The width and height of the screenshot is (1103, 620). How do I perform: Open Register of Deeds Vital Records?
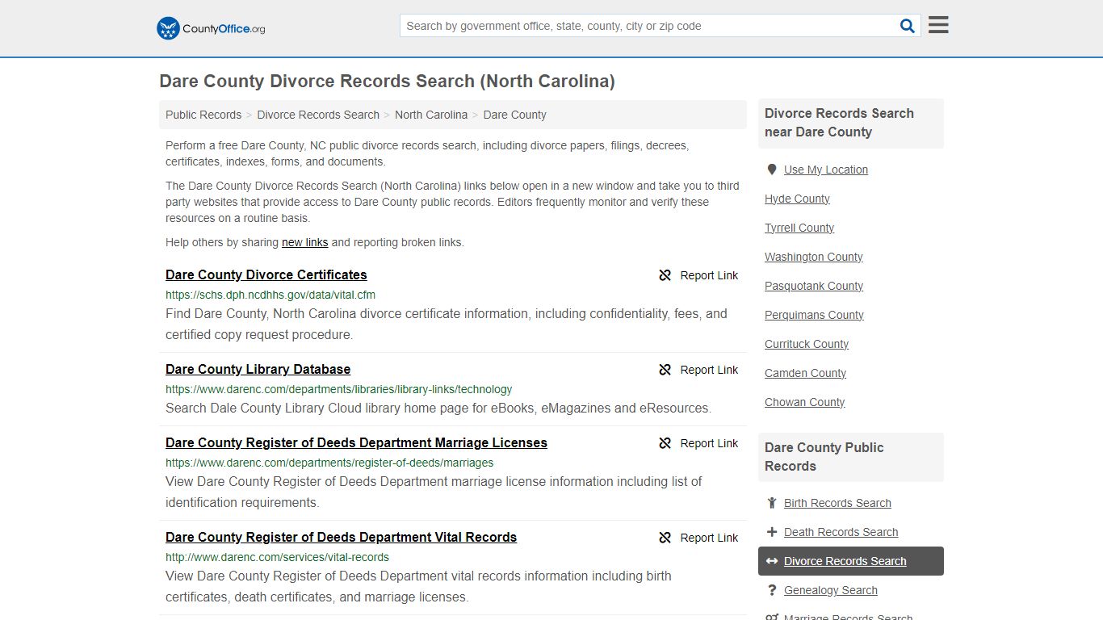coord(341,537)
